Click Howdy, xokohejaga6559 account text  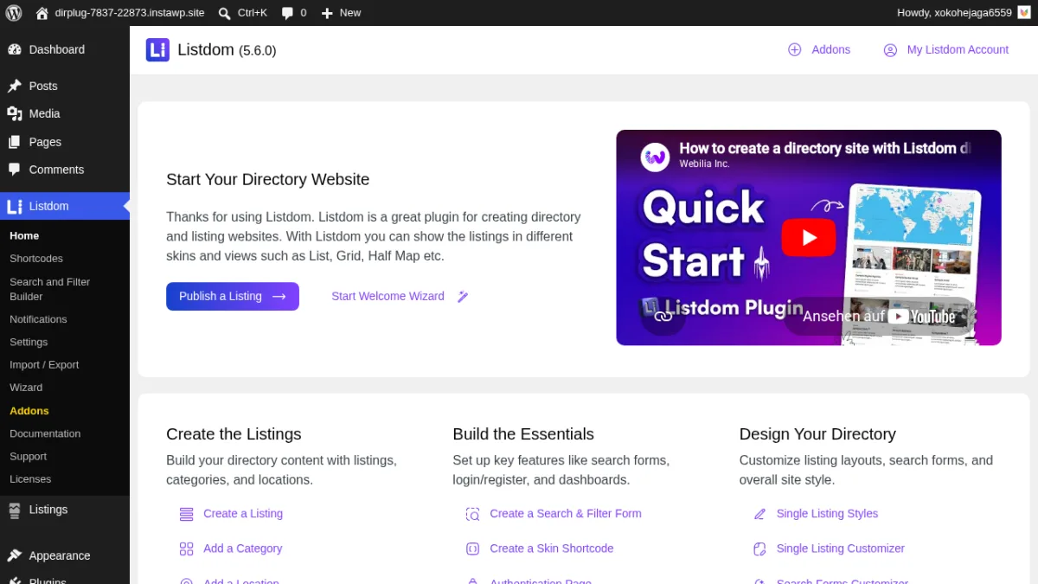click(954, 13)
